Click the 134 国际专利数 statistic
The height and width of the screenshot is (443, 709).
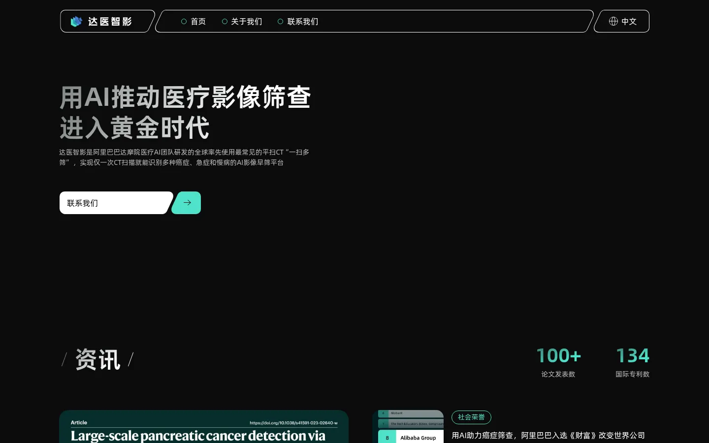pos(633,362)
